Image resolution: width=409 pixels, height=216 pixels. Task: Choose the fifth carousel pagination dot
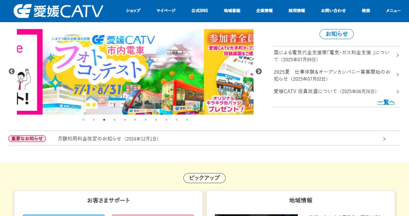125,120
